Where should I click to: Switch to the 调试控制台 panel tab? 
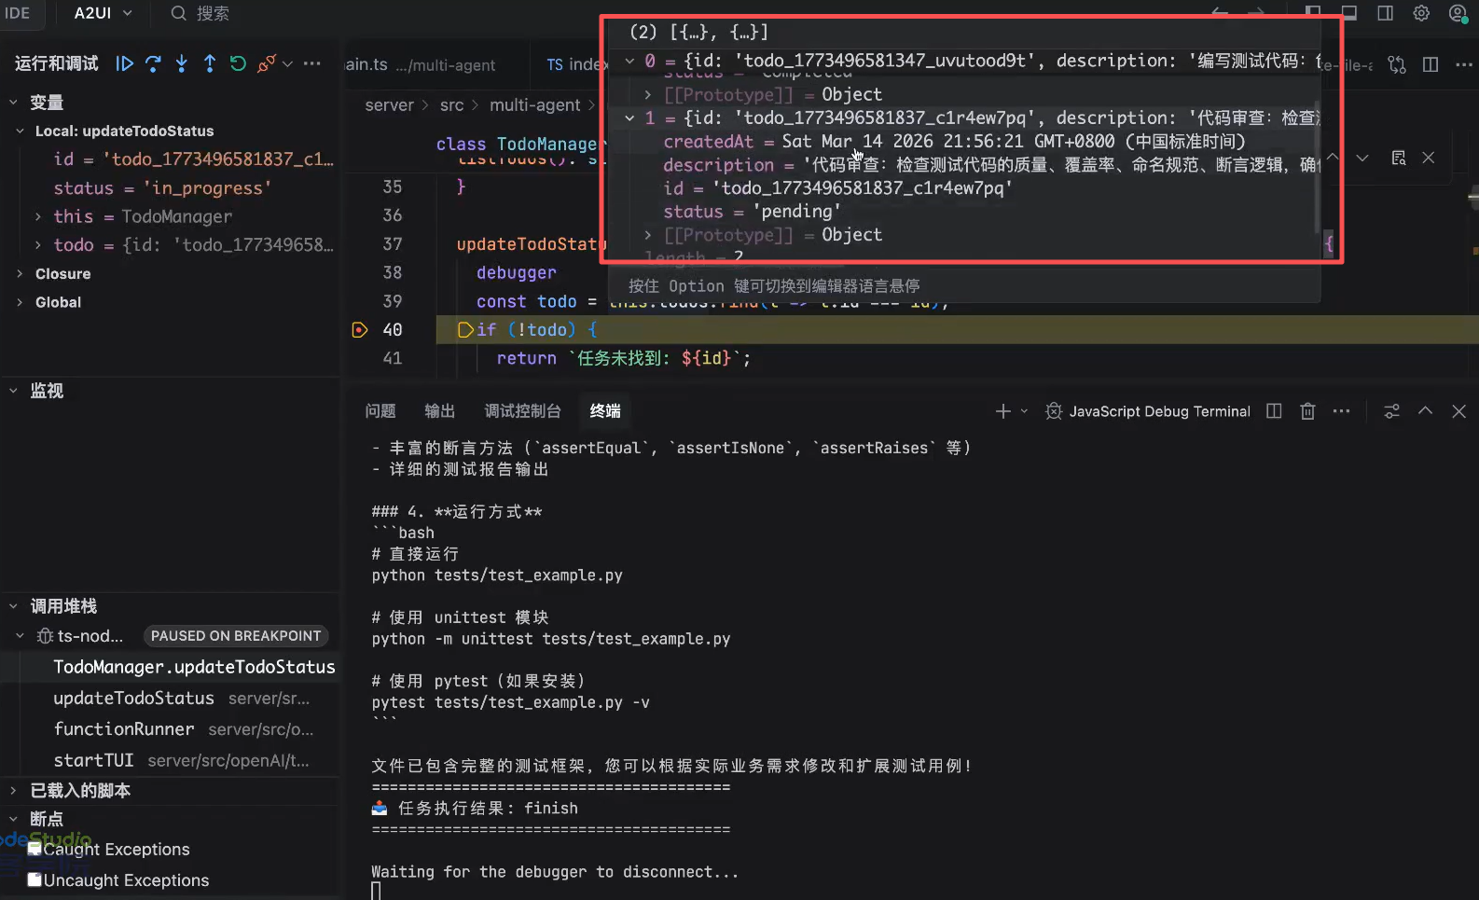coord(523,411)
